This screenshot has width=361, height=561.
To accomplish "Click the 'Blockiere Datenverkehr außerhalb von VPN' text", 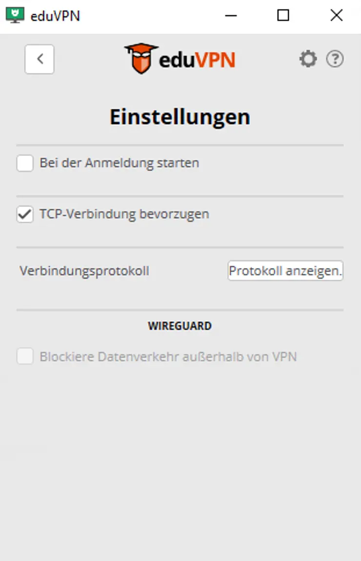I will click(x=168, y=357).
